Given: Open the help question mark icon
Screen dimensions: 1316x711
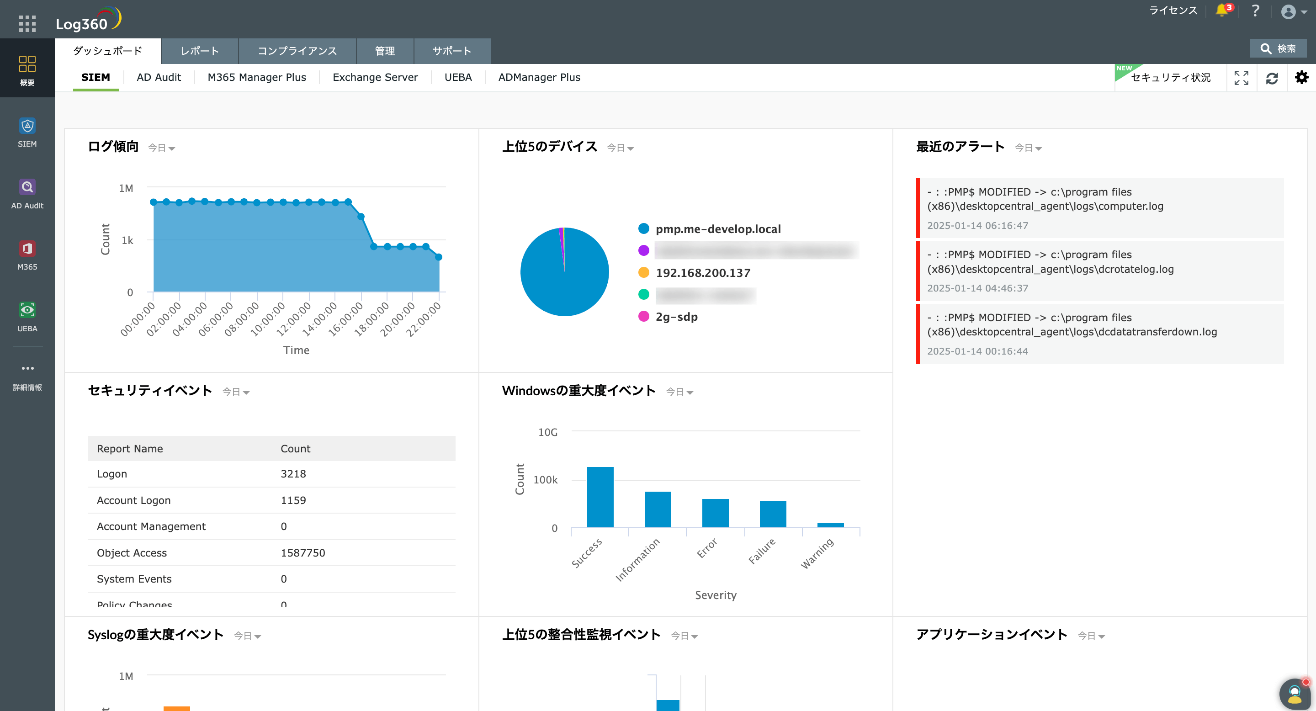Looking at the screenshot, I should [x=1255, y=11].
